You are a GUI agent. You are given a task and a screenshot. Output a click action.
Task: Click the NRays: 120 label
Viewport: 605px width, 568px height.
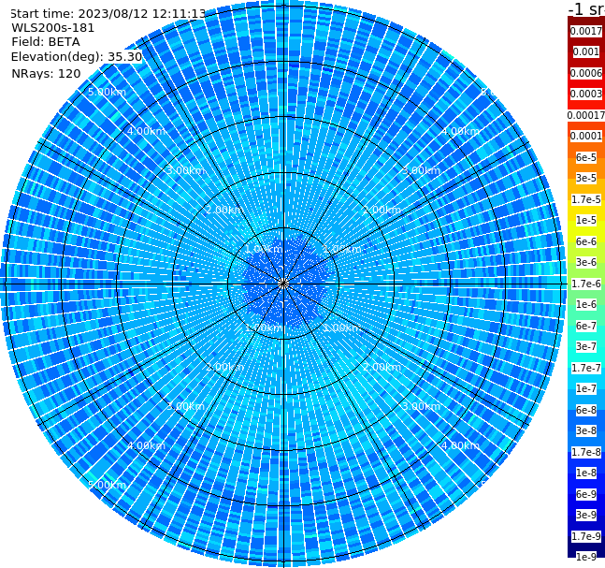pos(46,74)
